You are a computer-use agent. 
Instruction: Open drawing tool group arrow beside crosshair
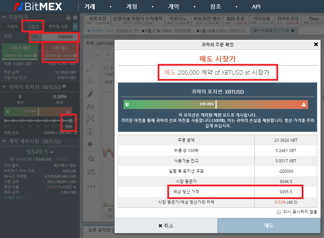pos(97,55)
